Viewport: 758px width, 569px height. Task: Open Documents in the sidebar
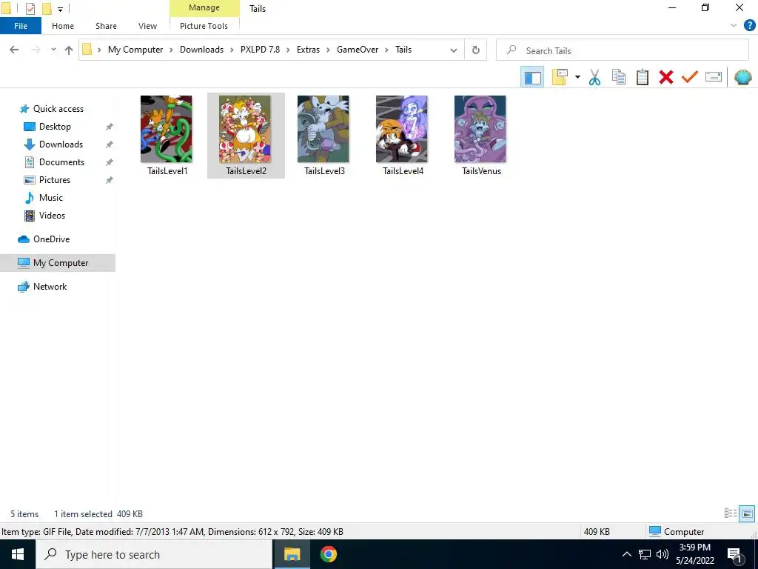pos(61,162)
